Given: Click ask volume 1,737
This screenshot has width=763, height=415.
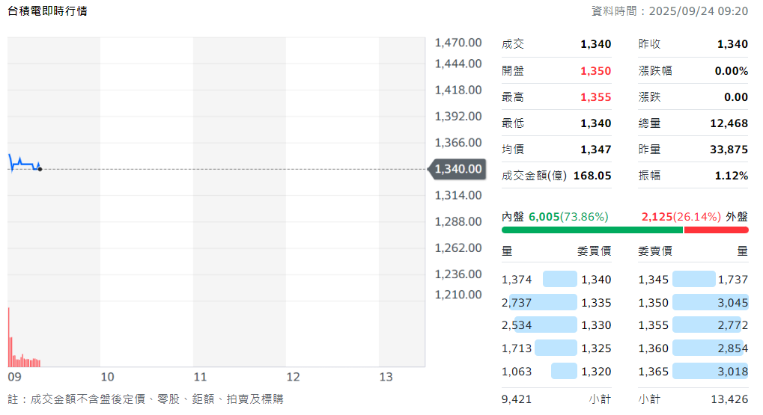Looking at the screenshot, I should (x=733, y=280).
